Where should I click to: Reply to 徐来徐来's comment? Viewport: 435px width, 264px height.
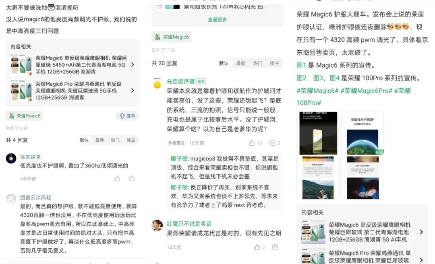tap(131, 179)
